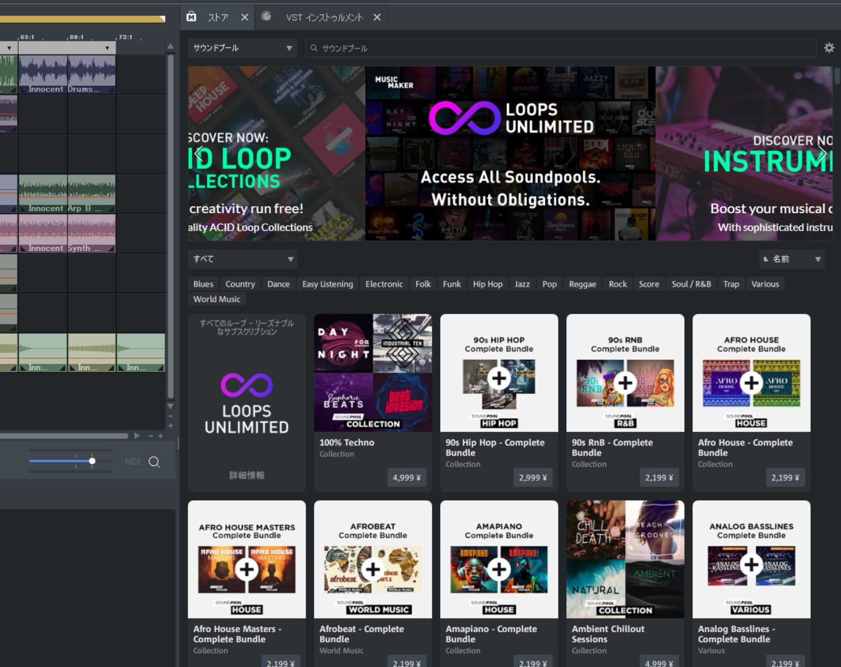Click the yellow playback range bar above ruler
The height and width of the screenshot is (667, 841).
click(x=82, y=19)
